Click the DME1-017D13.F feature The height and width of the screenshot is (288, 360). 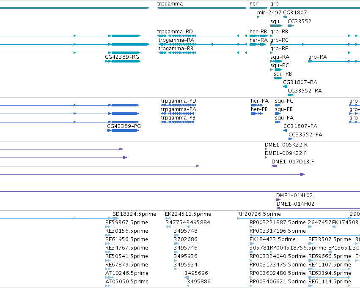(x=274, y=166)
